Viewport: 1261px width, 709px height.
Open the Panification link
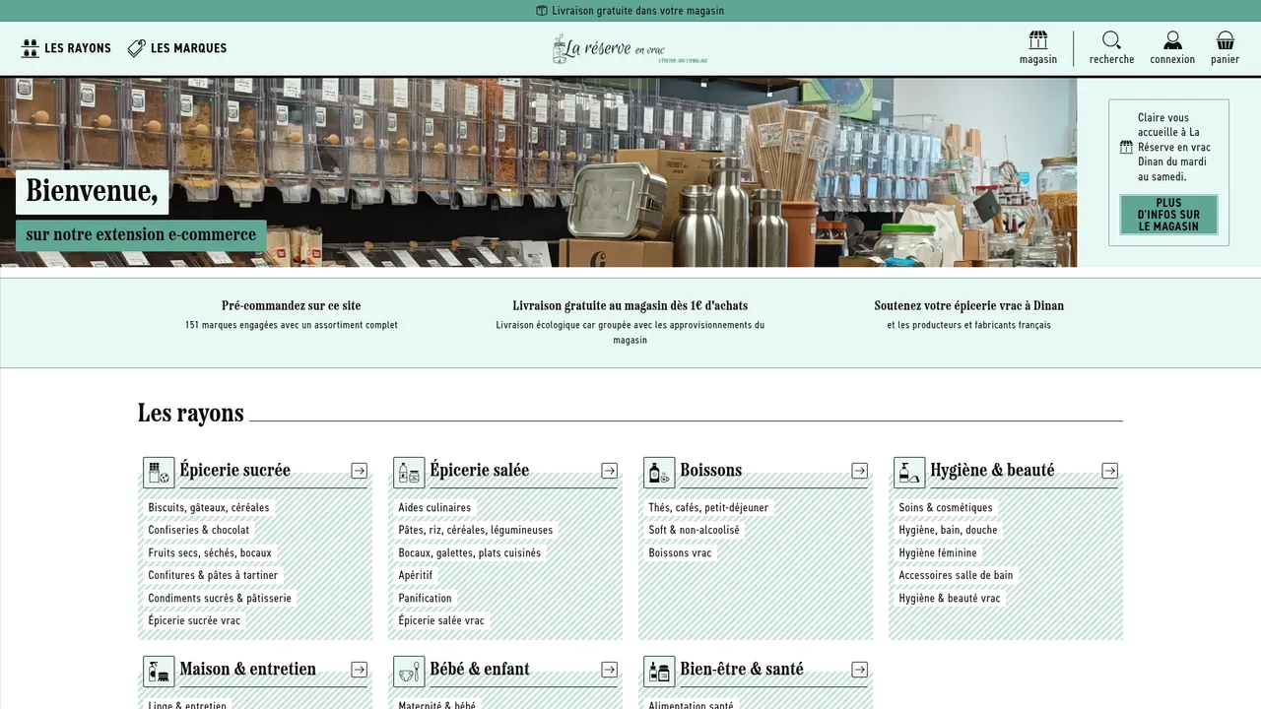click(x=426, y=598)
